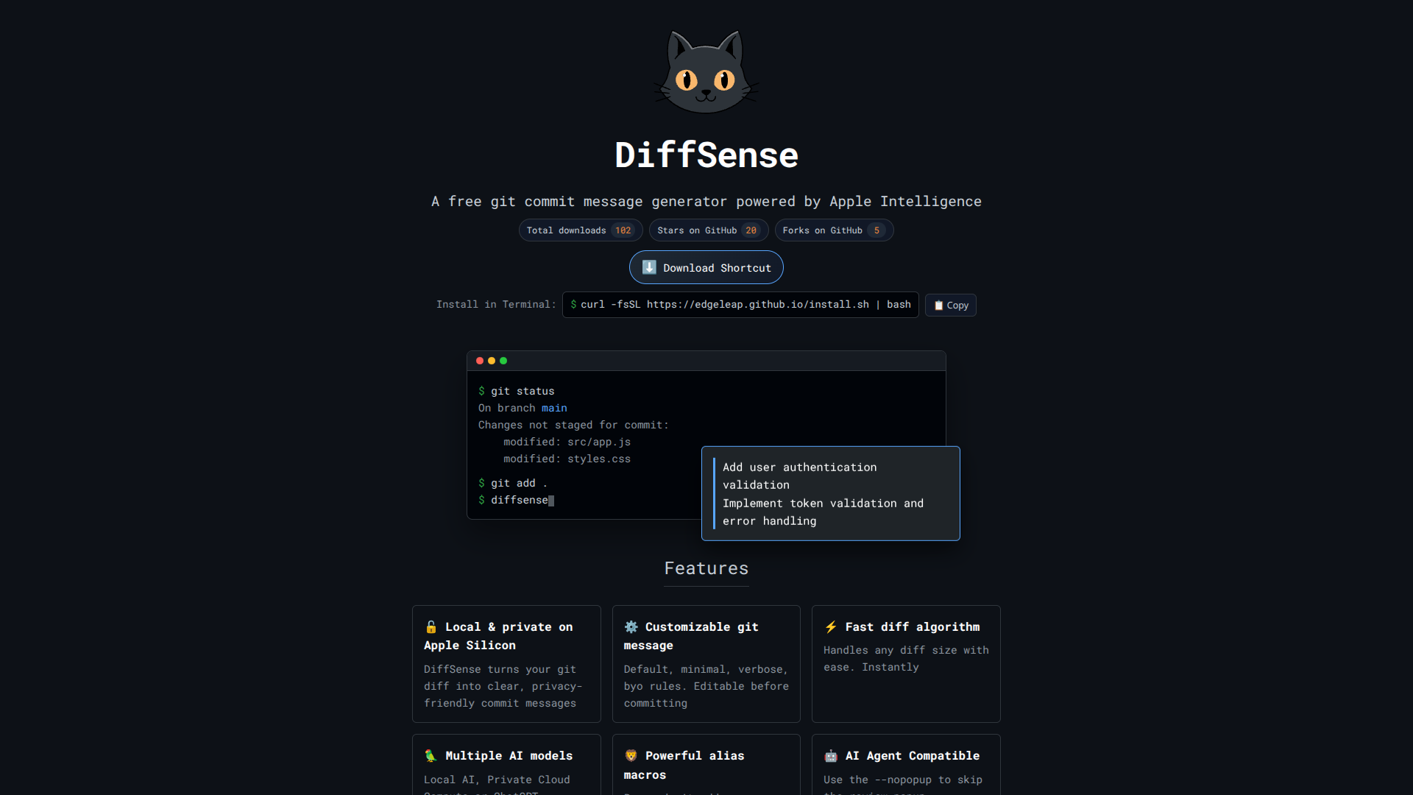Click the lock icon on Local & private card
This screenshot has height=795, width=1413.
[x=431, y=627]
